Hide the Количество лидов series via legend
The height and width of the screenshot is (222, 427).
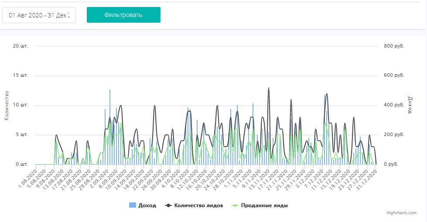coord(198,205)
